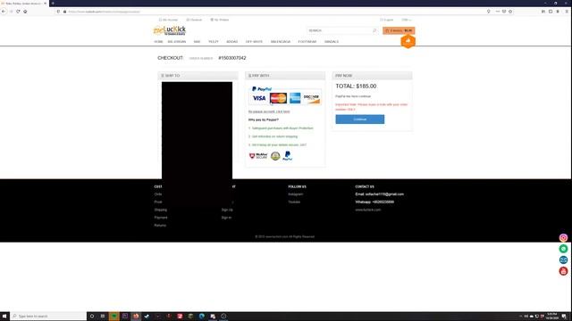The width and height of the screenshot is (572, 321).
Task: Click the bookmark star in address bar
Action: point(510,12)
